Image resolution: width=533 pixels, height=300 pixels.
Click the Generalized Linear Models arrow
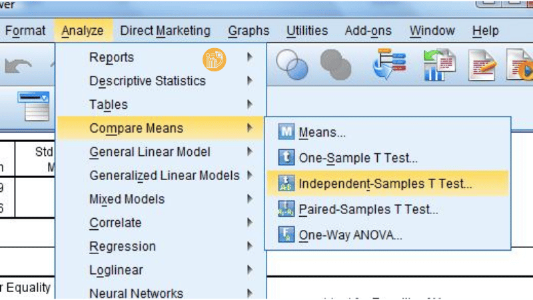pos(250,175)
